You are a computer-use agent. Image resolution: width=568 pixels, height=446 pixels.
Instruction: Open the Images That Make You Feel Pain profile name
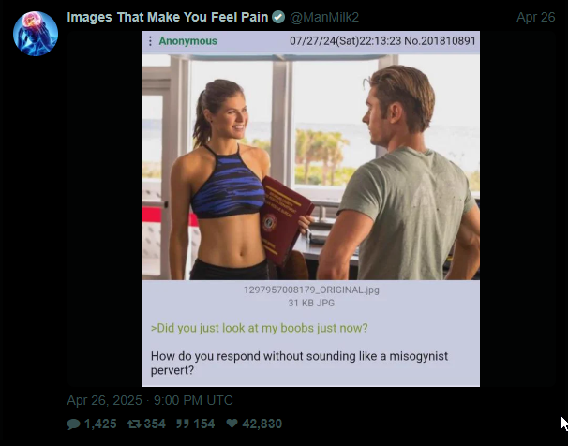click(168, 17)
